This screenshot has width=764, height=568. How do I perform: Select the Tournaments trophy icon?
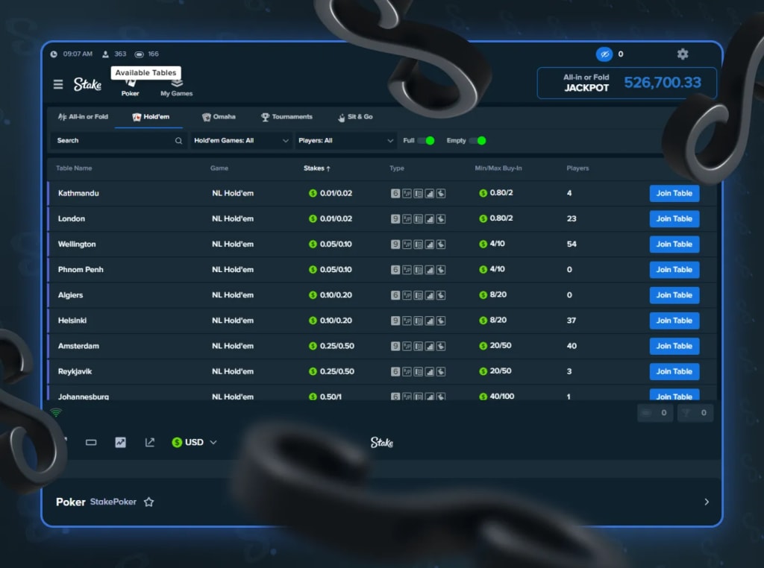coord(266,117)
